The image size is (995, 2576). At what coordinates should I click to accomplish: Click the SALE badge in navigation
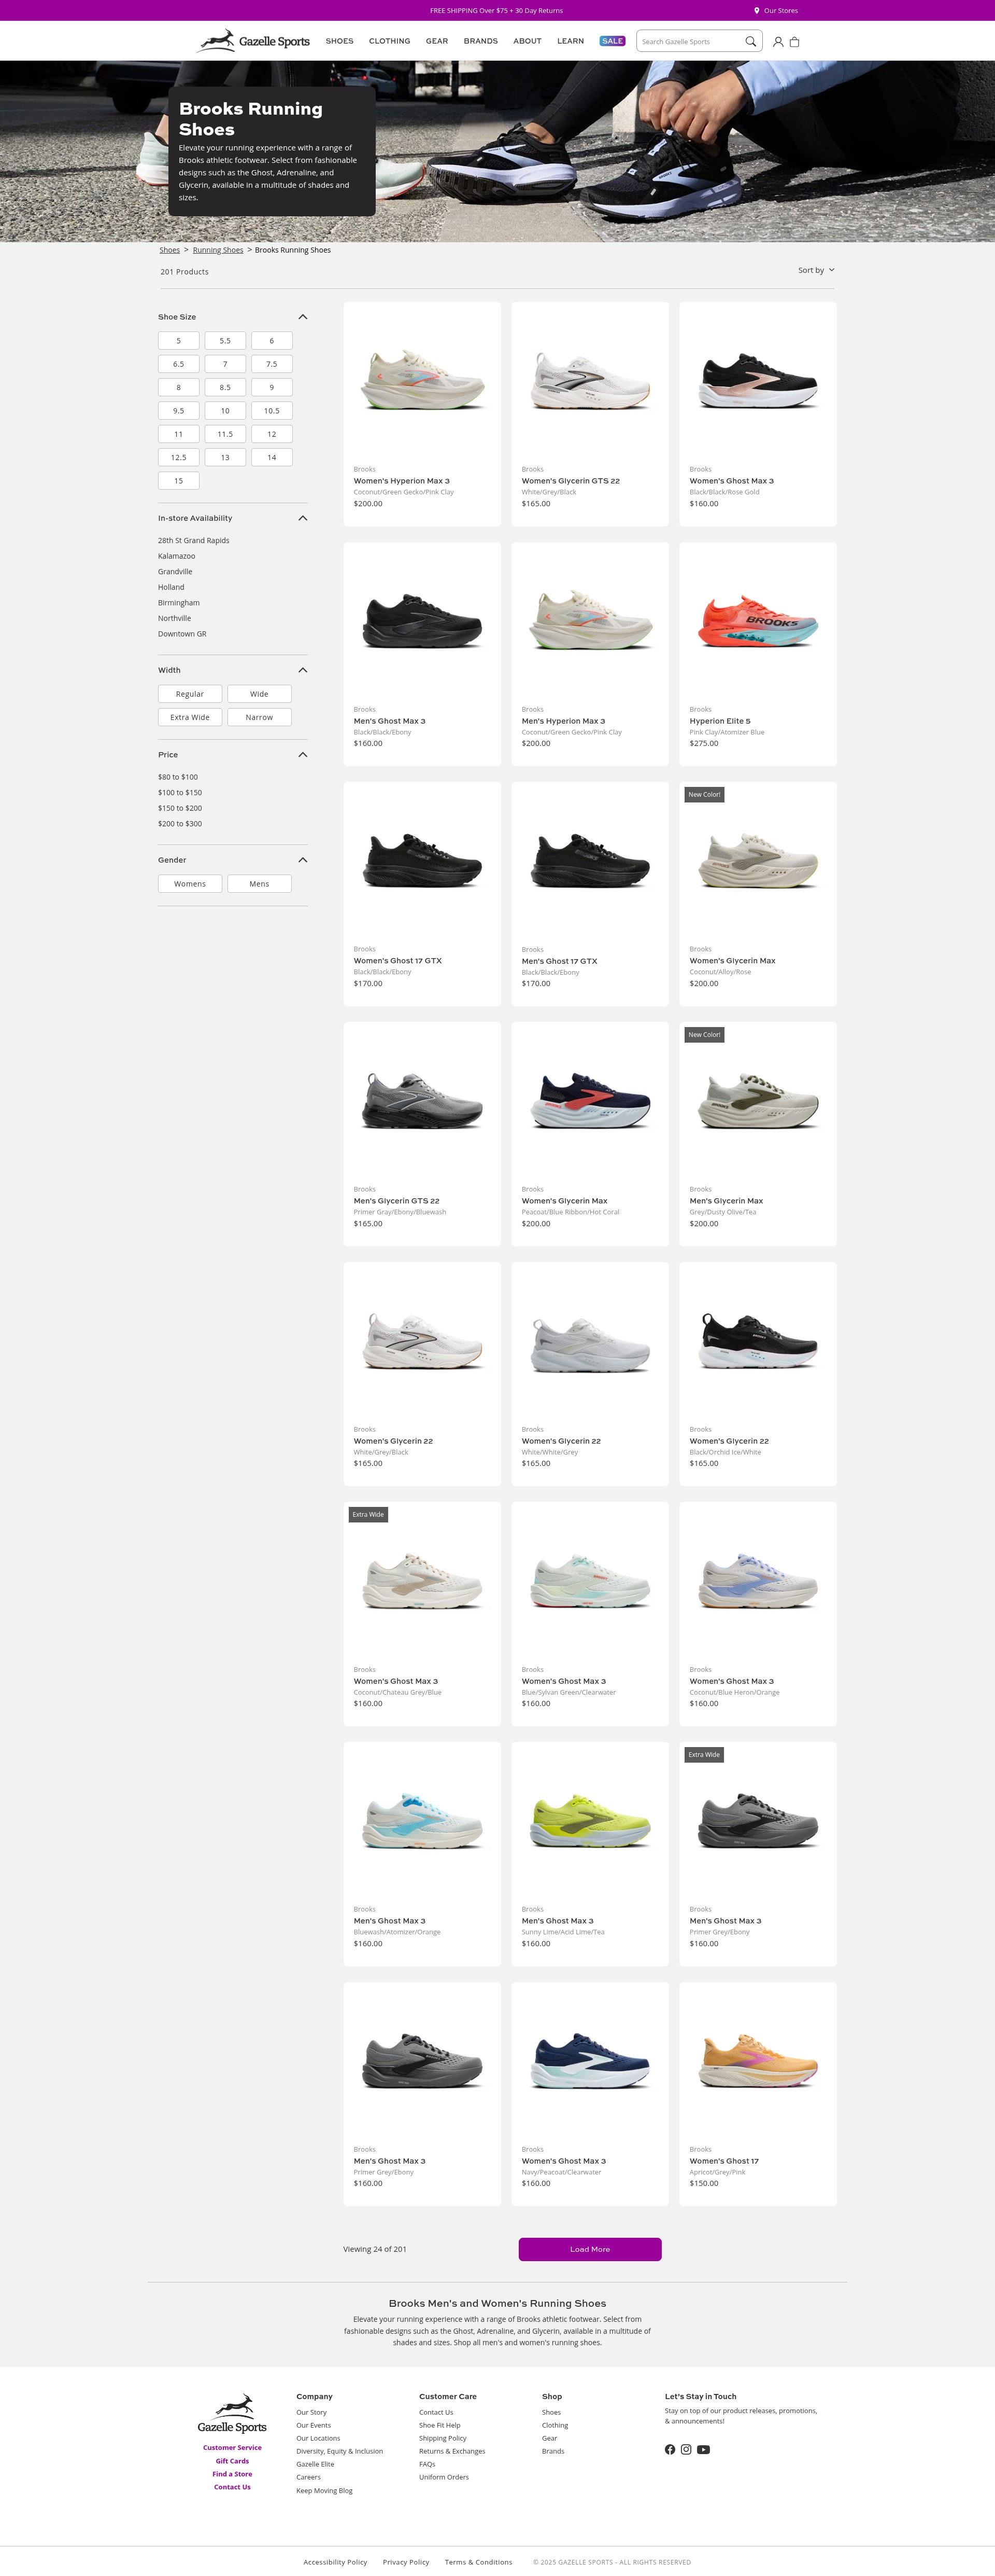[613, 41]
